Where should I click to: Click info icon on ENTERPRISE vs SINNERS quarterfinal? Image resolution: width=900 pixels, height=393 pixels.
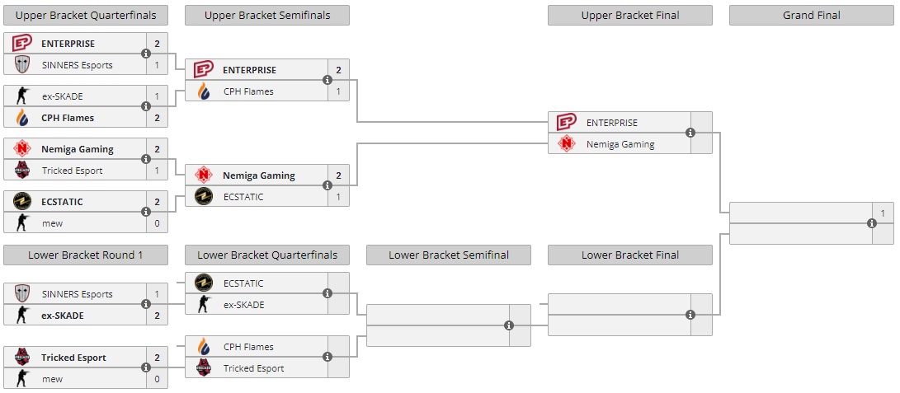[146, 54]
